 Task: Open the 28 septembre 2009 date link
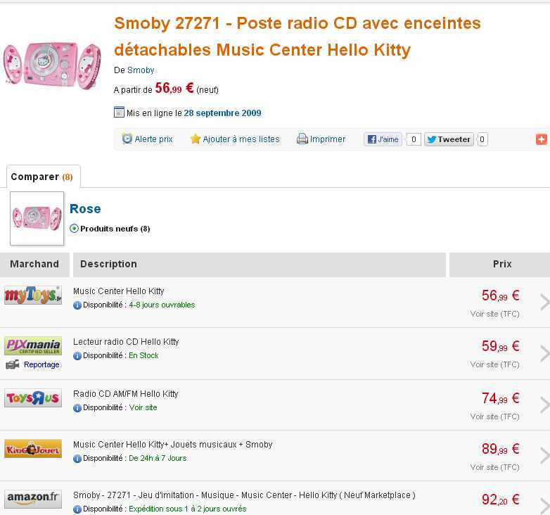[222, 113]
